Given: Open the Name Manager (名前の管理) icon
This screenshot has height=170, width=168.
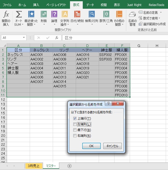Looking at the screenshot, I should click(x=132, y=14).
